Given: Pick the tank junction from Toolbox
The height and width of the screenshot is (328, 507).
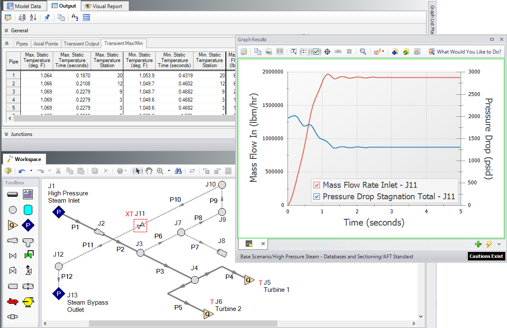Looking at the screenshot, I should pos(28,210).
